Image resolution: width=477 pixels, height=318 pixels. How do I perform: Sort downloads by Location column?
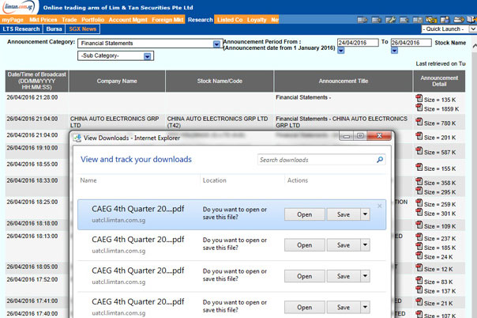point(215,180)
